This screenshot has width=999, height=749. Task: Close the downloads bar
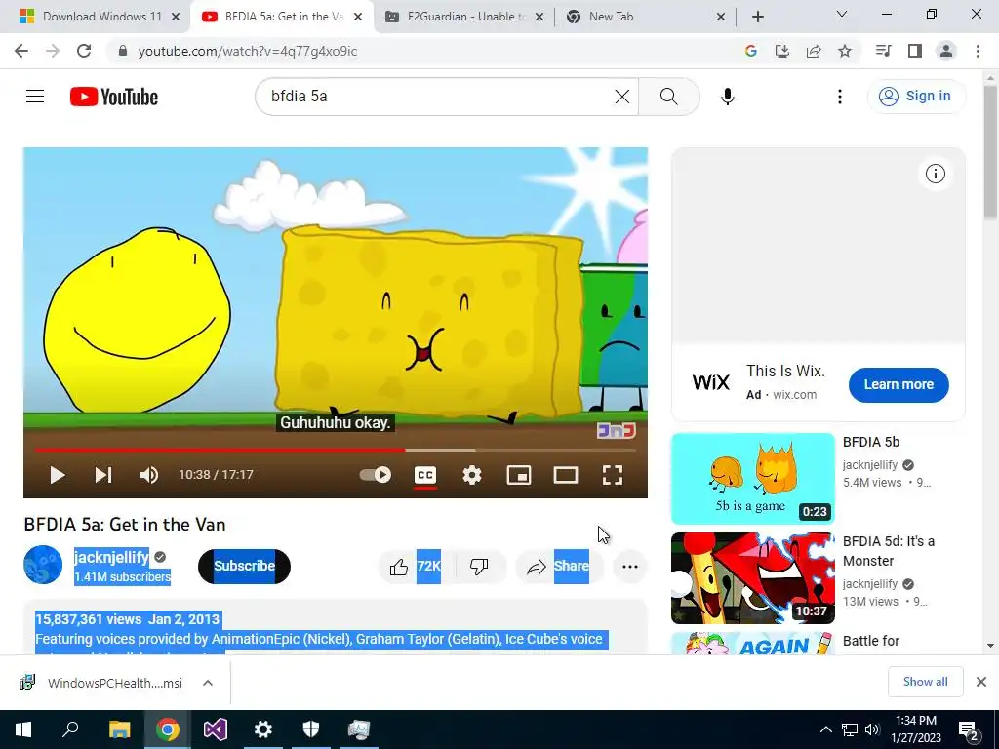click(x=981, y=682)
